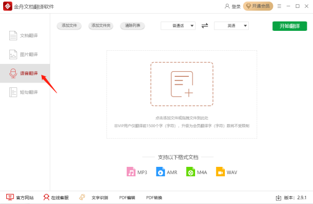Click the add-document plus icon drop zone
The image size is (313, 204).
click(x=182, y=84)
